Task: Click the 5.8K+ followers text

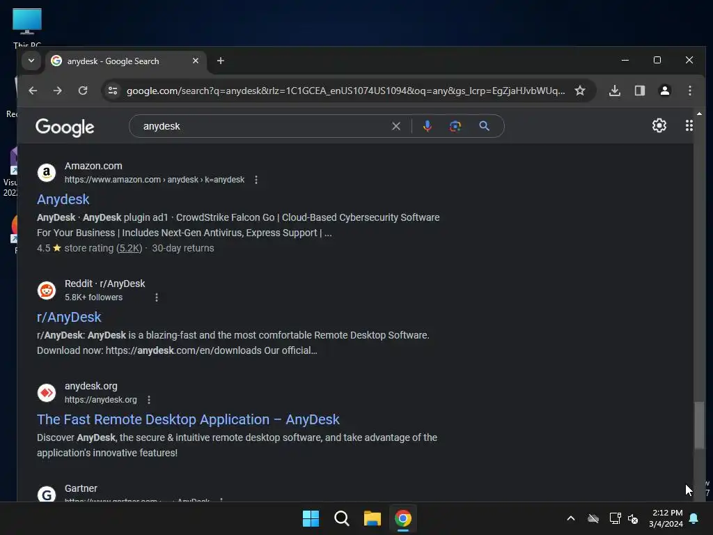Action: pyautogui.click(x=94, y=297)
